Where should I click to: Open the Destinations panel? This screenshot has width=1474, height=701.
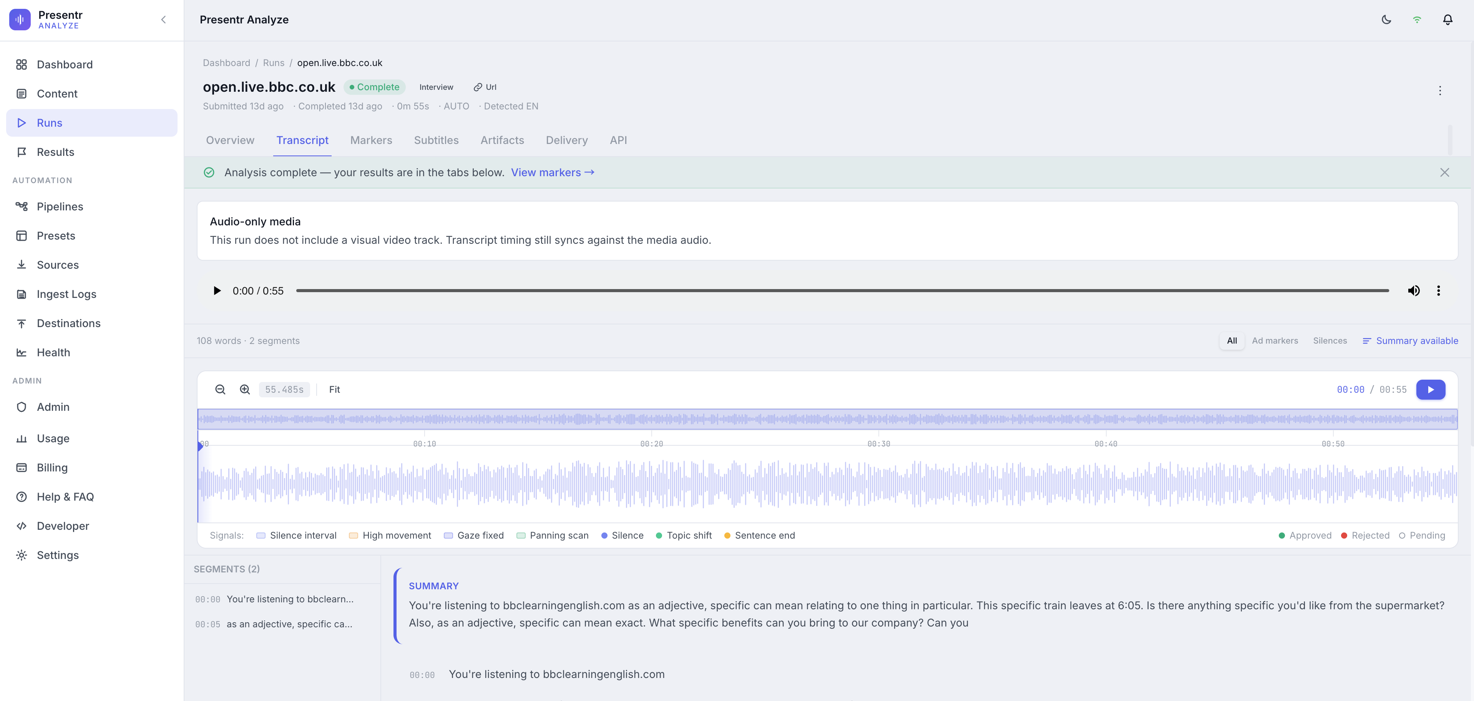click(68, 323)
